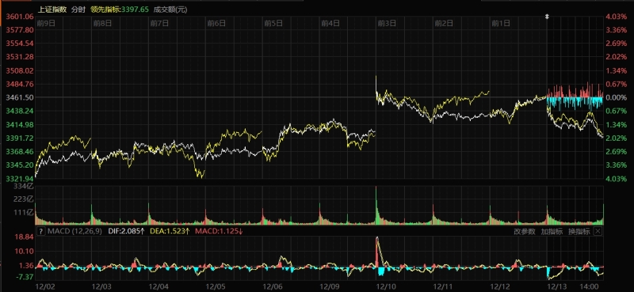634x292 pixels.
Task: Click the double-arrow marker above the 12/13 session
Action: (547, 17)
